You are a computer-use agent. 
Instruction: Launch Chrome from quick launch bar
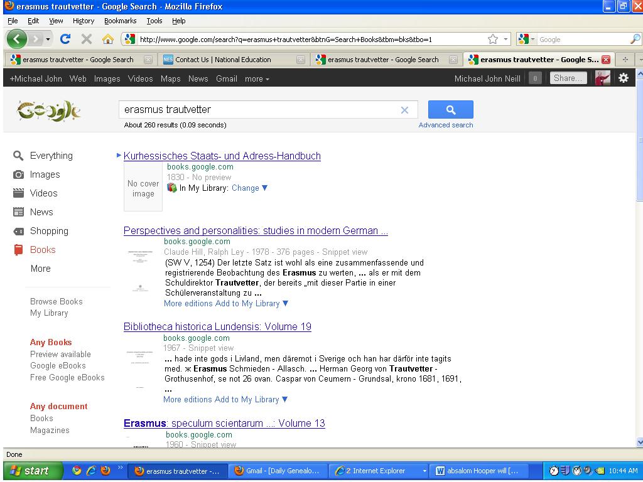pyautogui.click(x=76, y=470)
